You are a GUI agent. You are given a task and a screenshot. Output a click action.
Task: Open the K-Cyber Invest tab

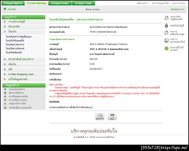point(60,3)
